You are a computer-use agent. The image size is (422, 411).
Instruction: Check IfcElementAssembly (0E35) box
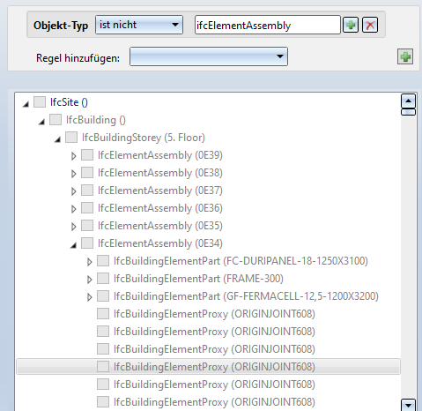(x=87, y=226)
